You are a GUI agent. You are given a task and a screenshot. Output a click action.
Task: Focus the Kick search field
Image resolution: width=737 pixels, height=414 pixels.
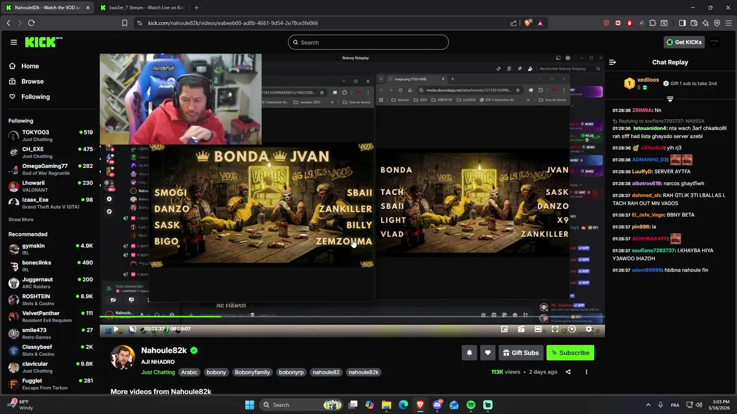coord(368,42)
